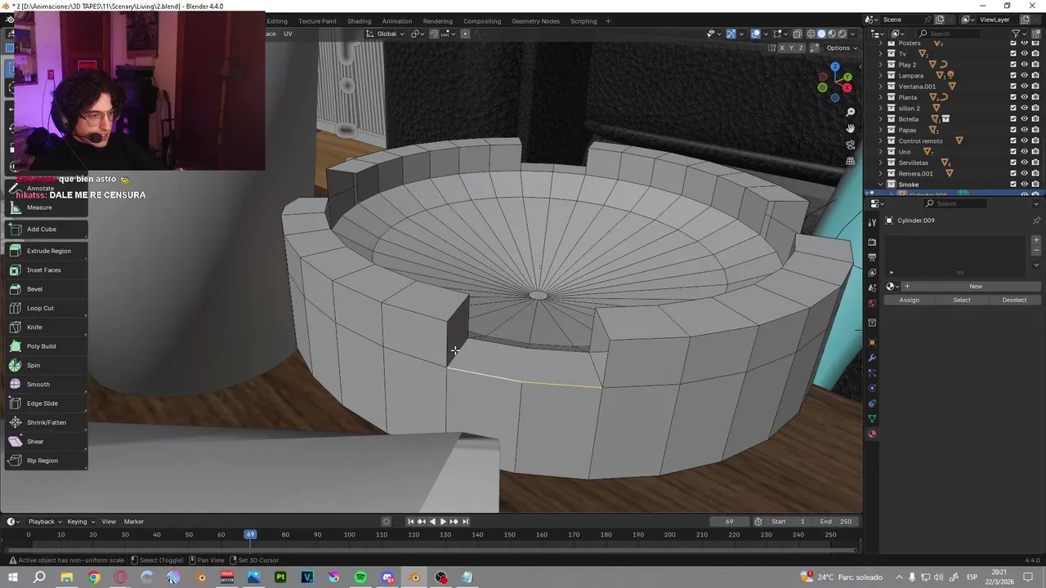Choose the Shear tool

(45, 442)
